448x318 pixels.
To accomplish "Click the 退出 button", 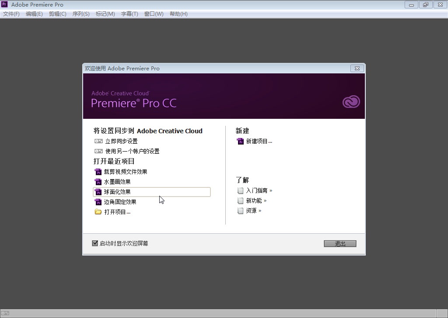I will 340,244.
